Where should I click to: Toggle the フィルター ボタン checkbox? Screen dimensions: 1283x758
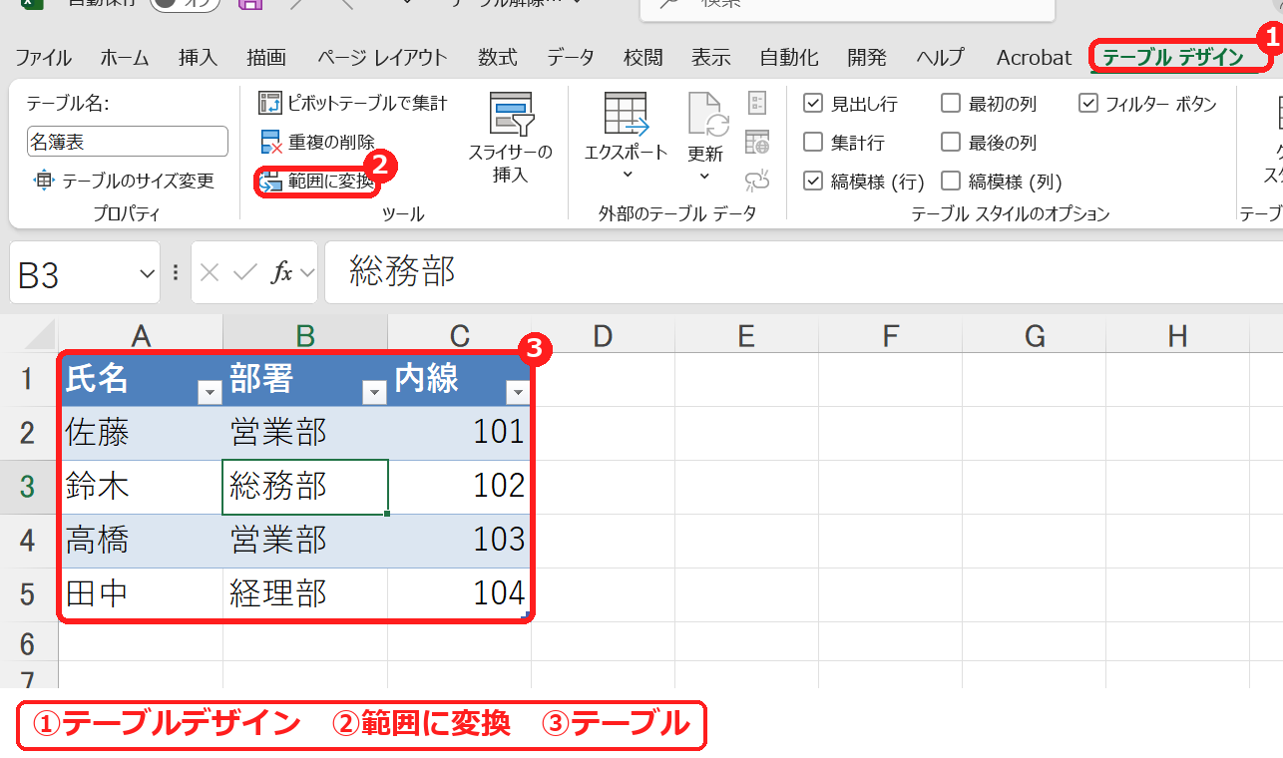[1088, 104]
